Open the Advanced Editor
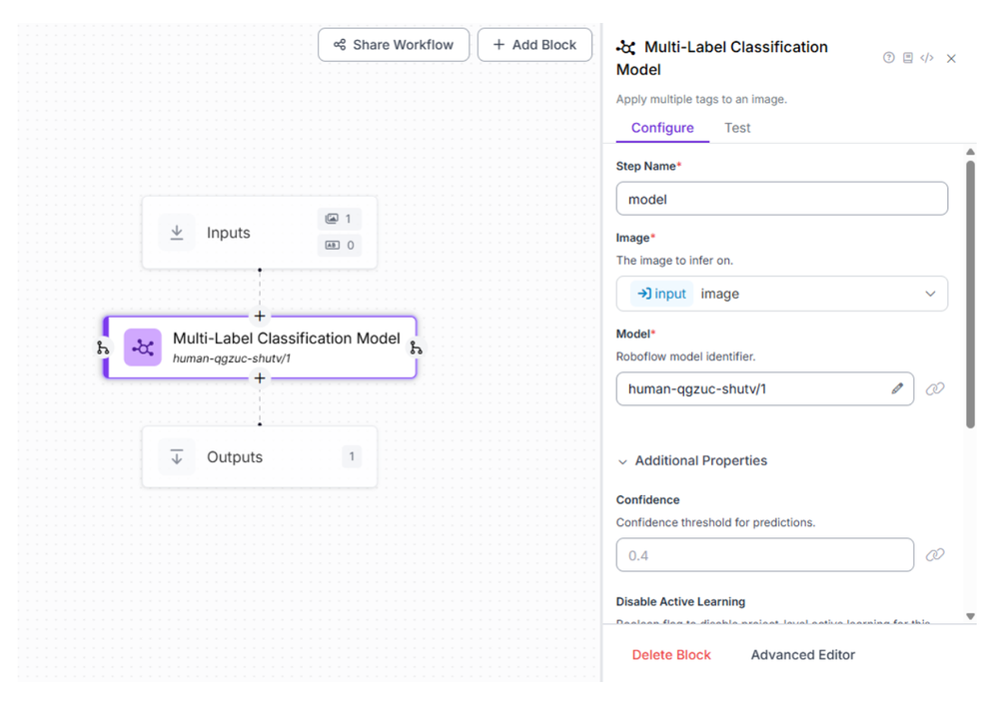Image resolution: width=999 pixels, height=705 pixels. point(802,654)
